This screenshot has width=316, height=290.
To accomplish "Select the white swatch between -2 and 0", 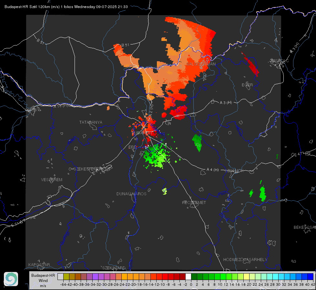I will (x=188, y=276).
